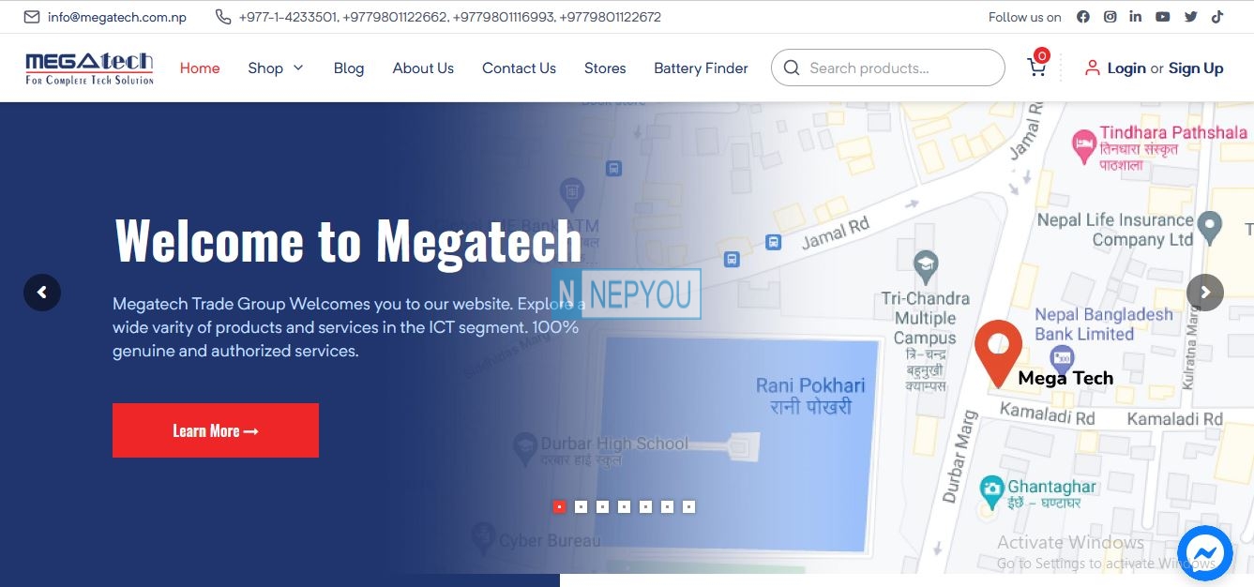1254x587 pixels.
Task: Open the Stores page
Action: click(x=605, y=68)
